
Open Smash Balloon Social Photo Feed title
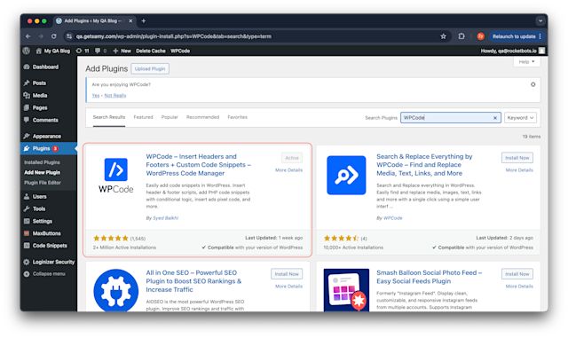click(x=429, y=277)
